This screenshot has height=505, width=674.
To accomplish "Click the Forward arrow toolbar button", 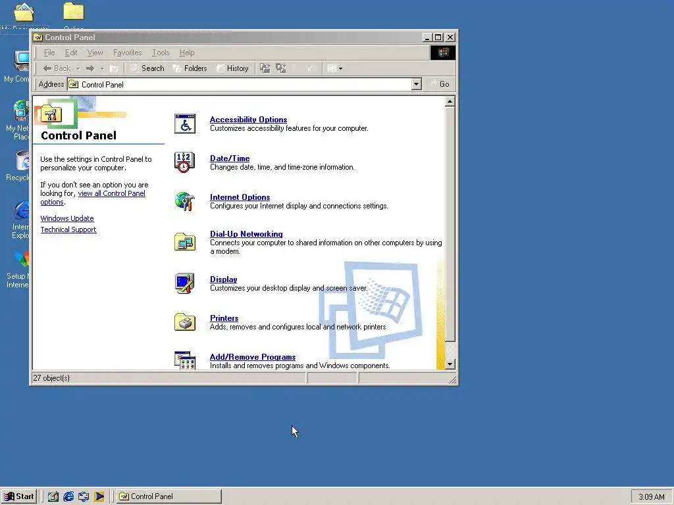I will click(90, 68).
